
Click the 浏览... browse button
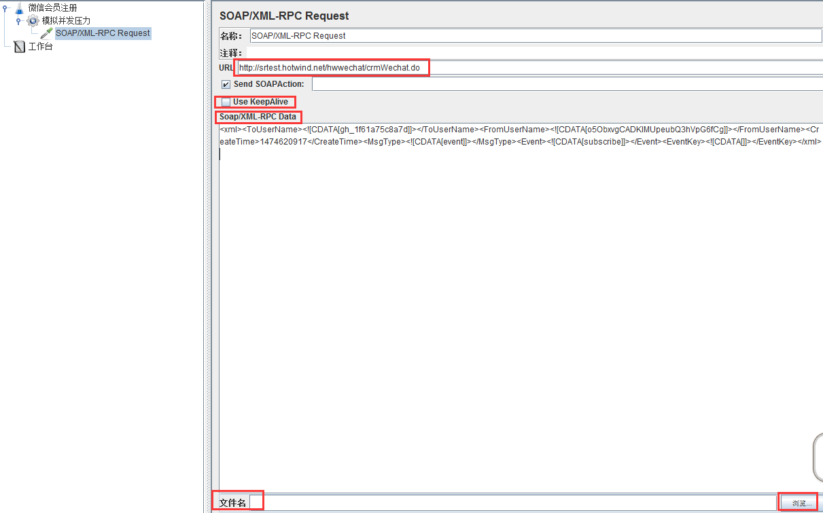pos(798,502)
